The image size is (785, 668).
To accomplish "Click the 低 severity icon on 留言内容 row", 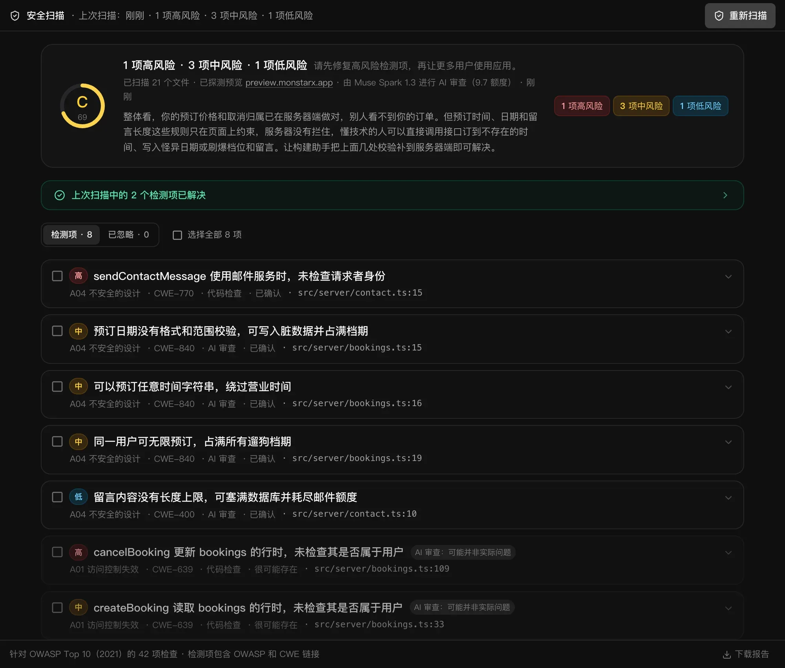I will (78, 497).
